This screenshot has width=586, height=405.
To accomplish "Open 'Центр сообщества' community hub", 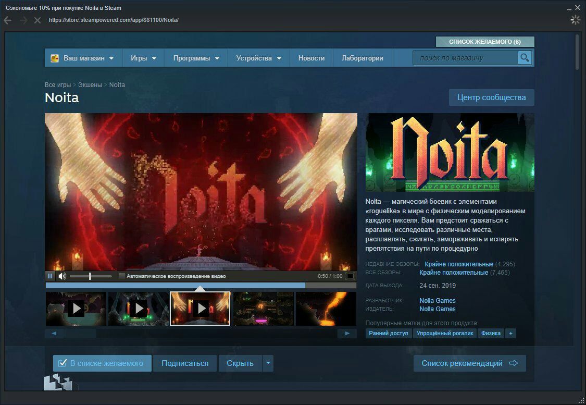I will tap(491, 97).
